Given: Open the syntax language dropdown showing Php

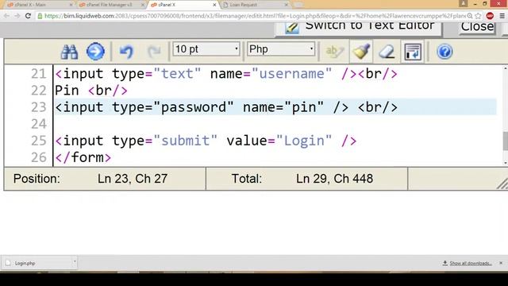Looking at the screenshot, I should pyautogui.click(x=280, y=49).
